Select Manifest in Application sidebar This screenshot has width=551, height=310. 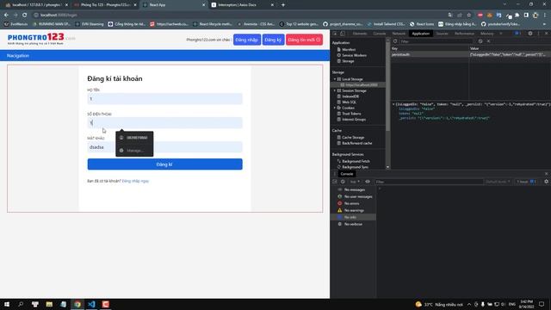click(349, 50)
